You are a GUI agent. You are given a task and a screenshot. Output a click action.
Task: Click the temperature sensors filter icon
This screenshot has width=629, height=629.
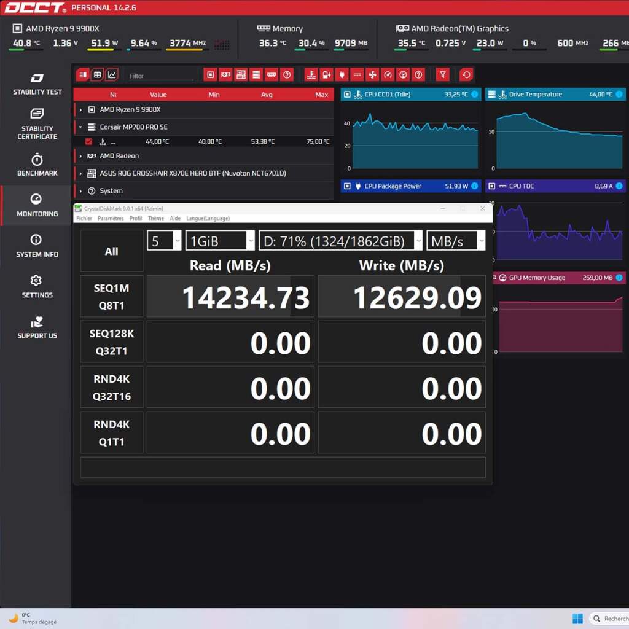pyautogui.click(x=310, y=74)
